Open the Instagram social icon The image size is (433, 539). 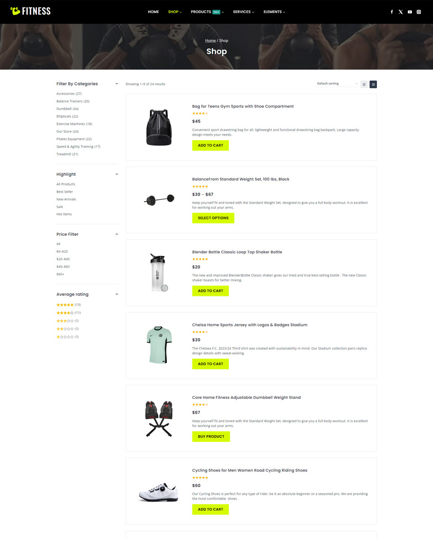(419, 12)
